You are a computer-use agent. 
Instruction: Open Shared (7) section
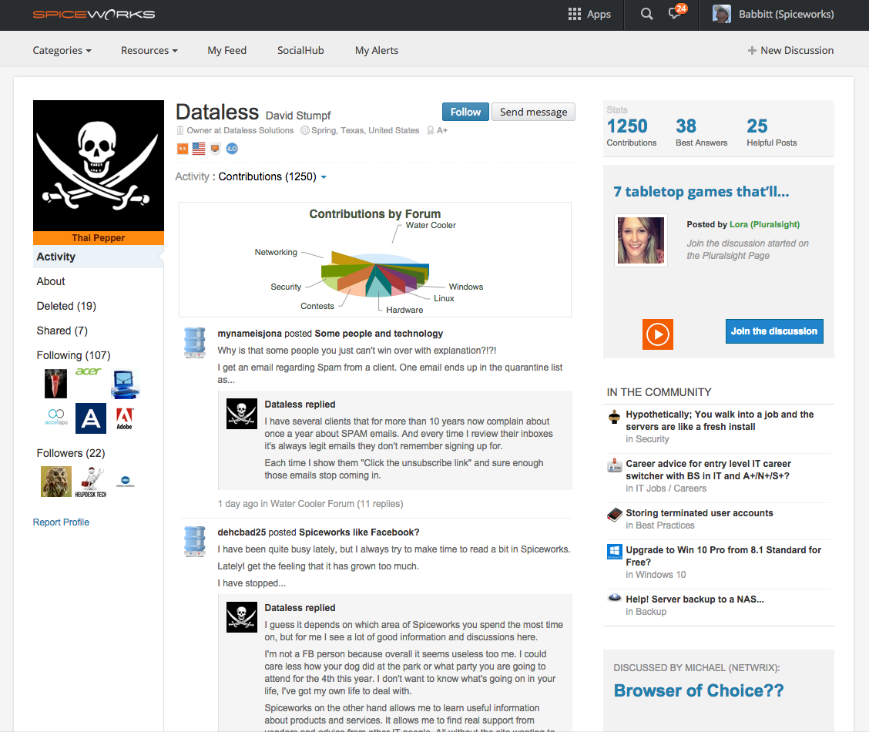pyautogui.click(x=62, y=331)
